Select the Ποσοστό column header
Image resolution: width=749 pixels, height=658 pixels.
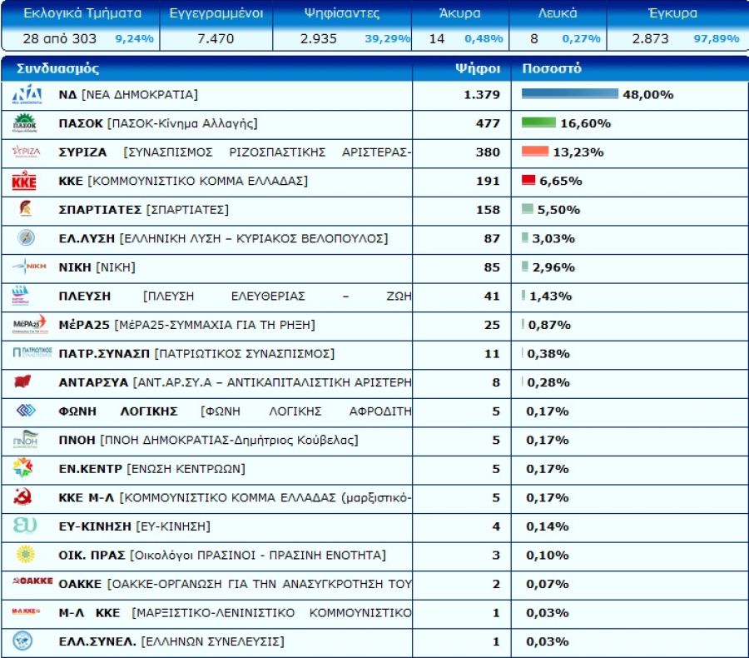pyautogui.click(x=552, y=68)
